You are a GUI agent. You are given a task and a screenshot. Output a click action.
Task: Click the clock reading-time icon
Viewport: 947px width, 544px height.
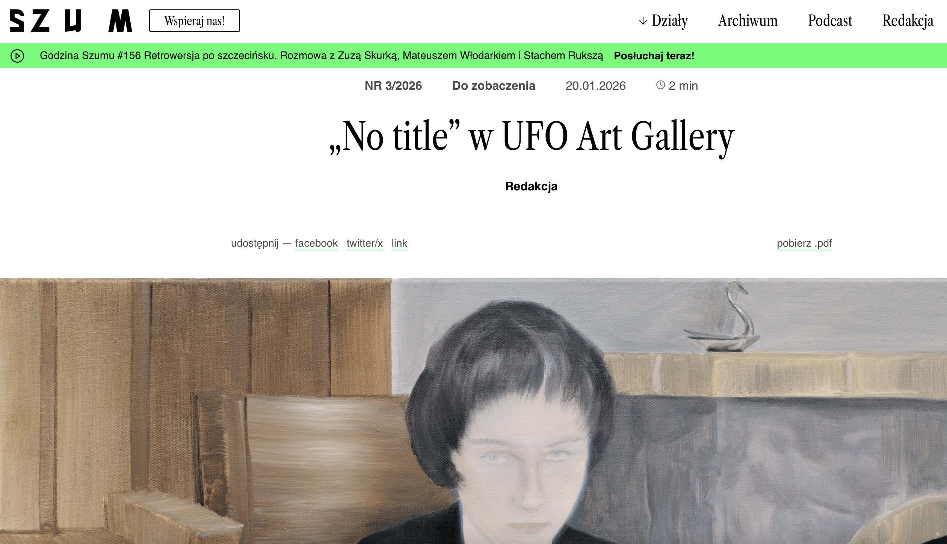[x=660, y=85]
